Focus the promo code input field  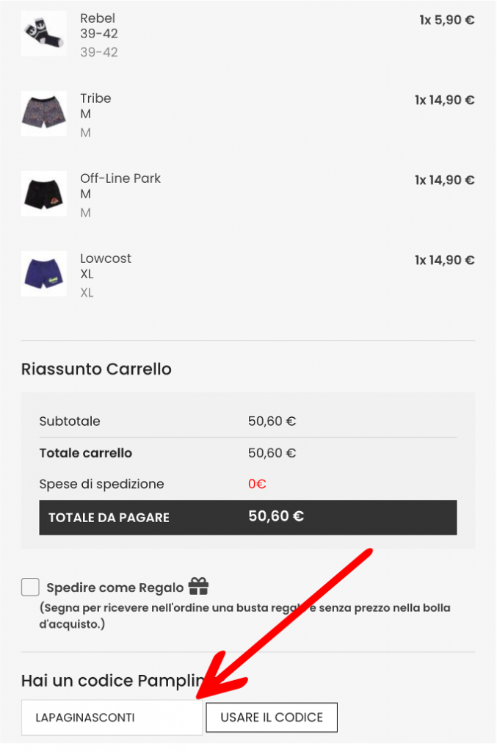112,717
